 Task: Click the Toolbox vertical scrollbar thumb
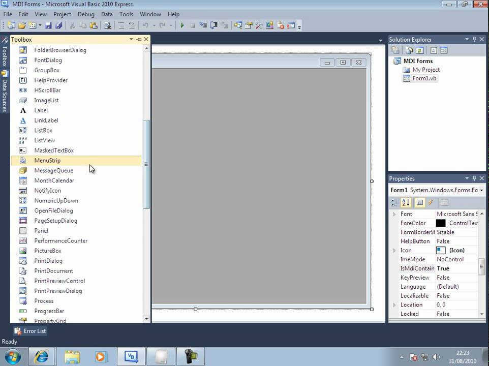(146, 164)
